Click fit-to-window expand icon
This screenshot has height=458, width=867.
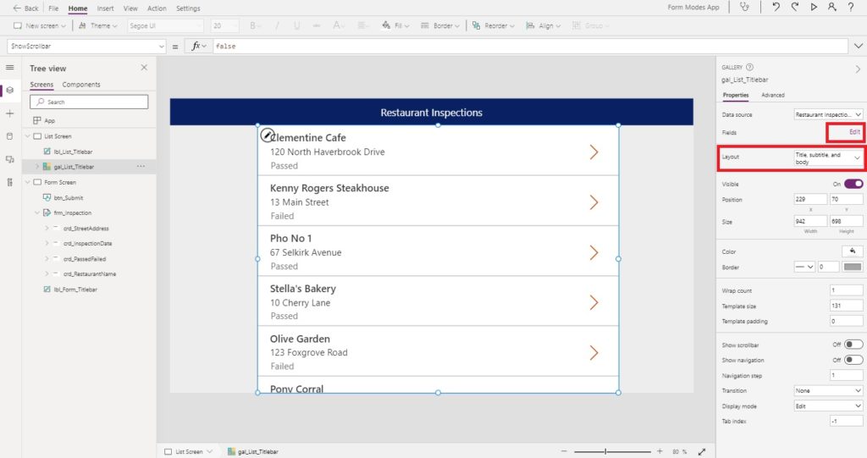[x=702, y=451]
